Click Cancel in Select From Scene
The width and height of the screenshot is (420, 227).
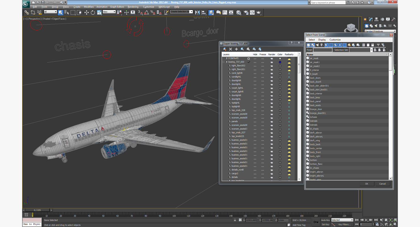click(383, 184)
